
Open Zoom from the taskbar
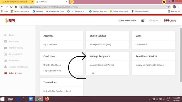tap(31, 99)
